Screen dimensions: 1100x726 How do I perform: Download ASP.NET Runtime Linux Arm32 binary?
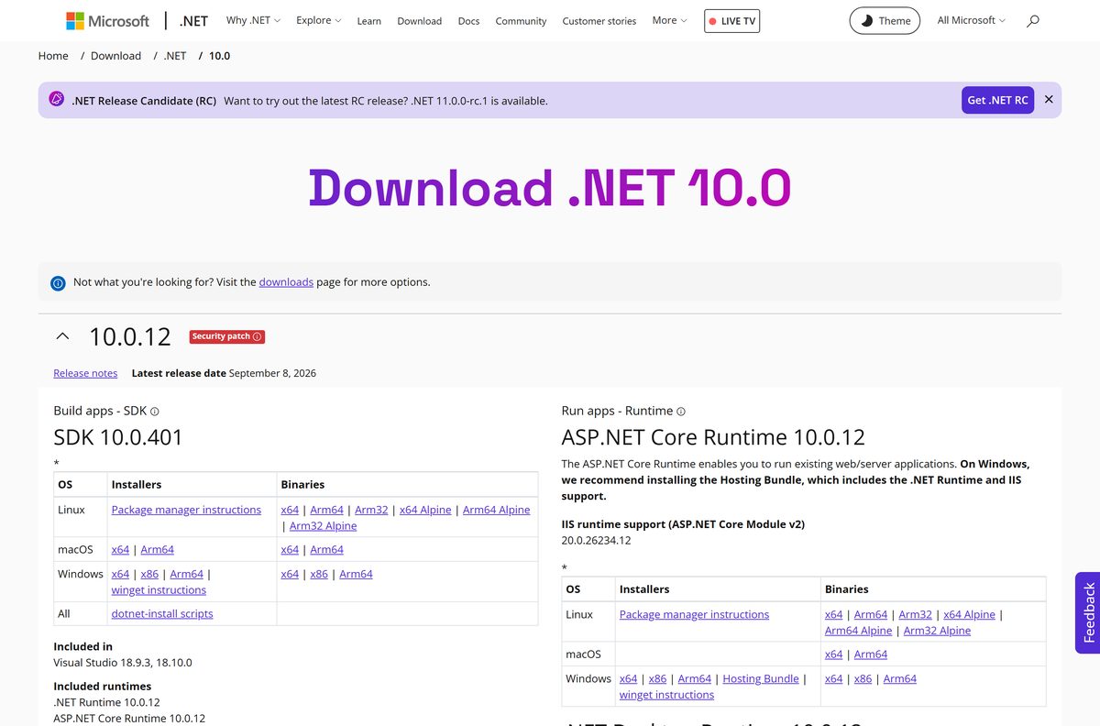[x=915, y=614]
